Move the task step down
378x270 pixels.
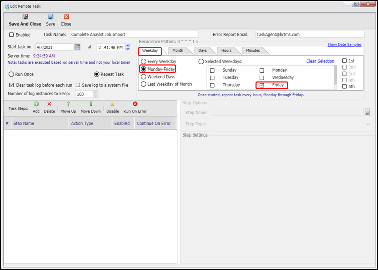tap(91, 104)
